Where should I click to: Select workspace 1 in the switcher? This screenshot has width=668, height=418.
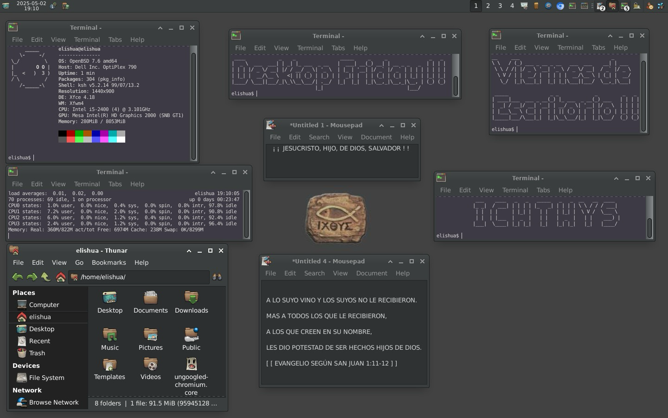(x=476, y=6)
